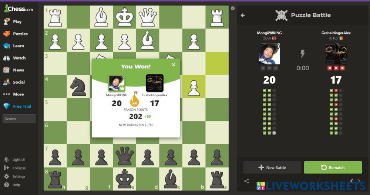Click the back arrow beside Puzzle Battle

[x=243, y=15]
